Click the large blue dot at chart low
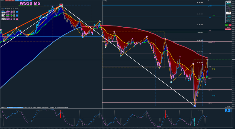This screenshot has width=235, height=129. click(195, 106)
